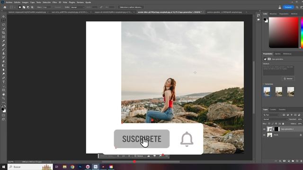Screen dimensions: 303x170
Task: Select the Eyedropper tool
Action: tap(3, 41)
